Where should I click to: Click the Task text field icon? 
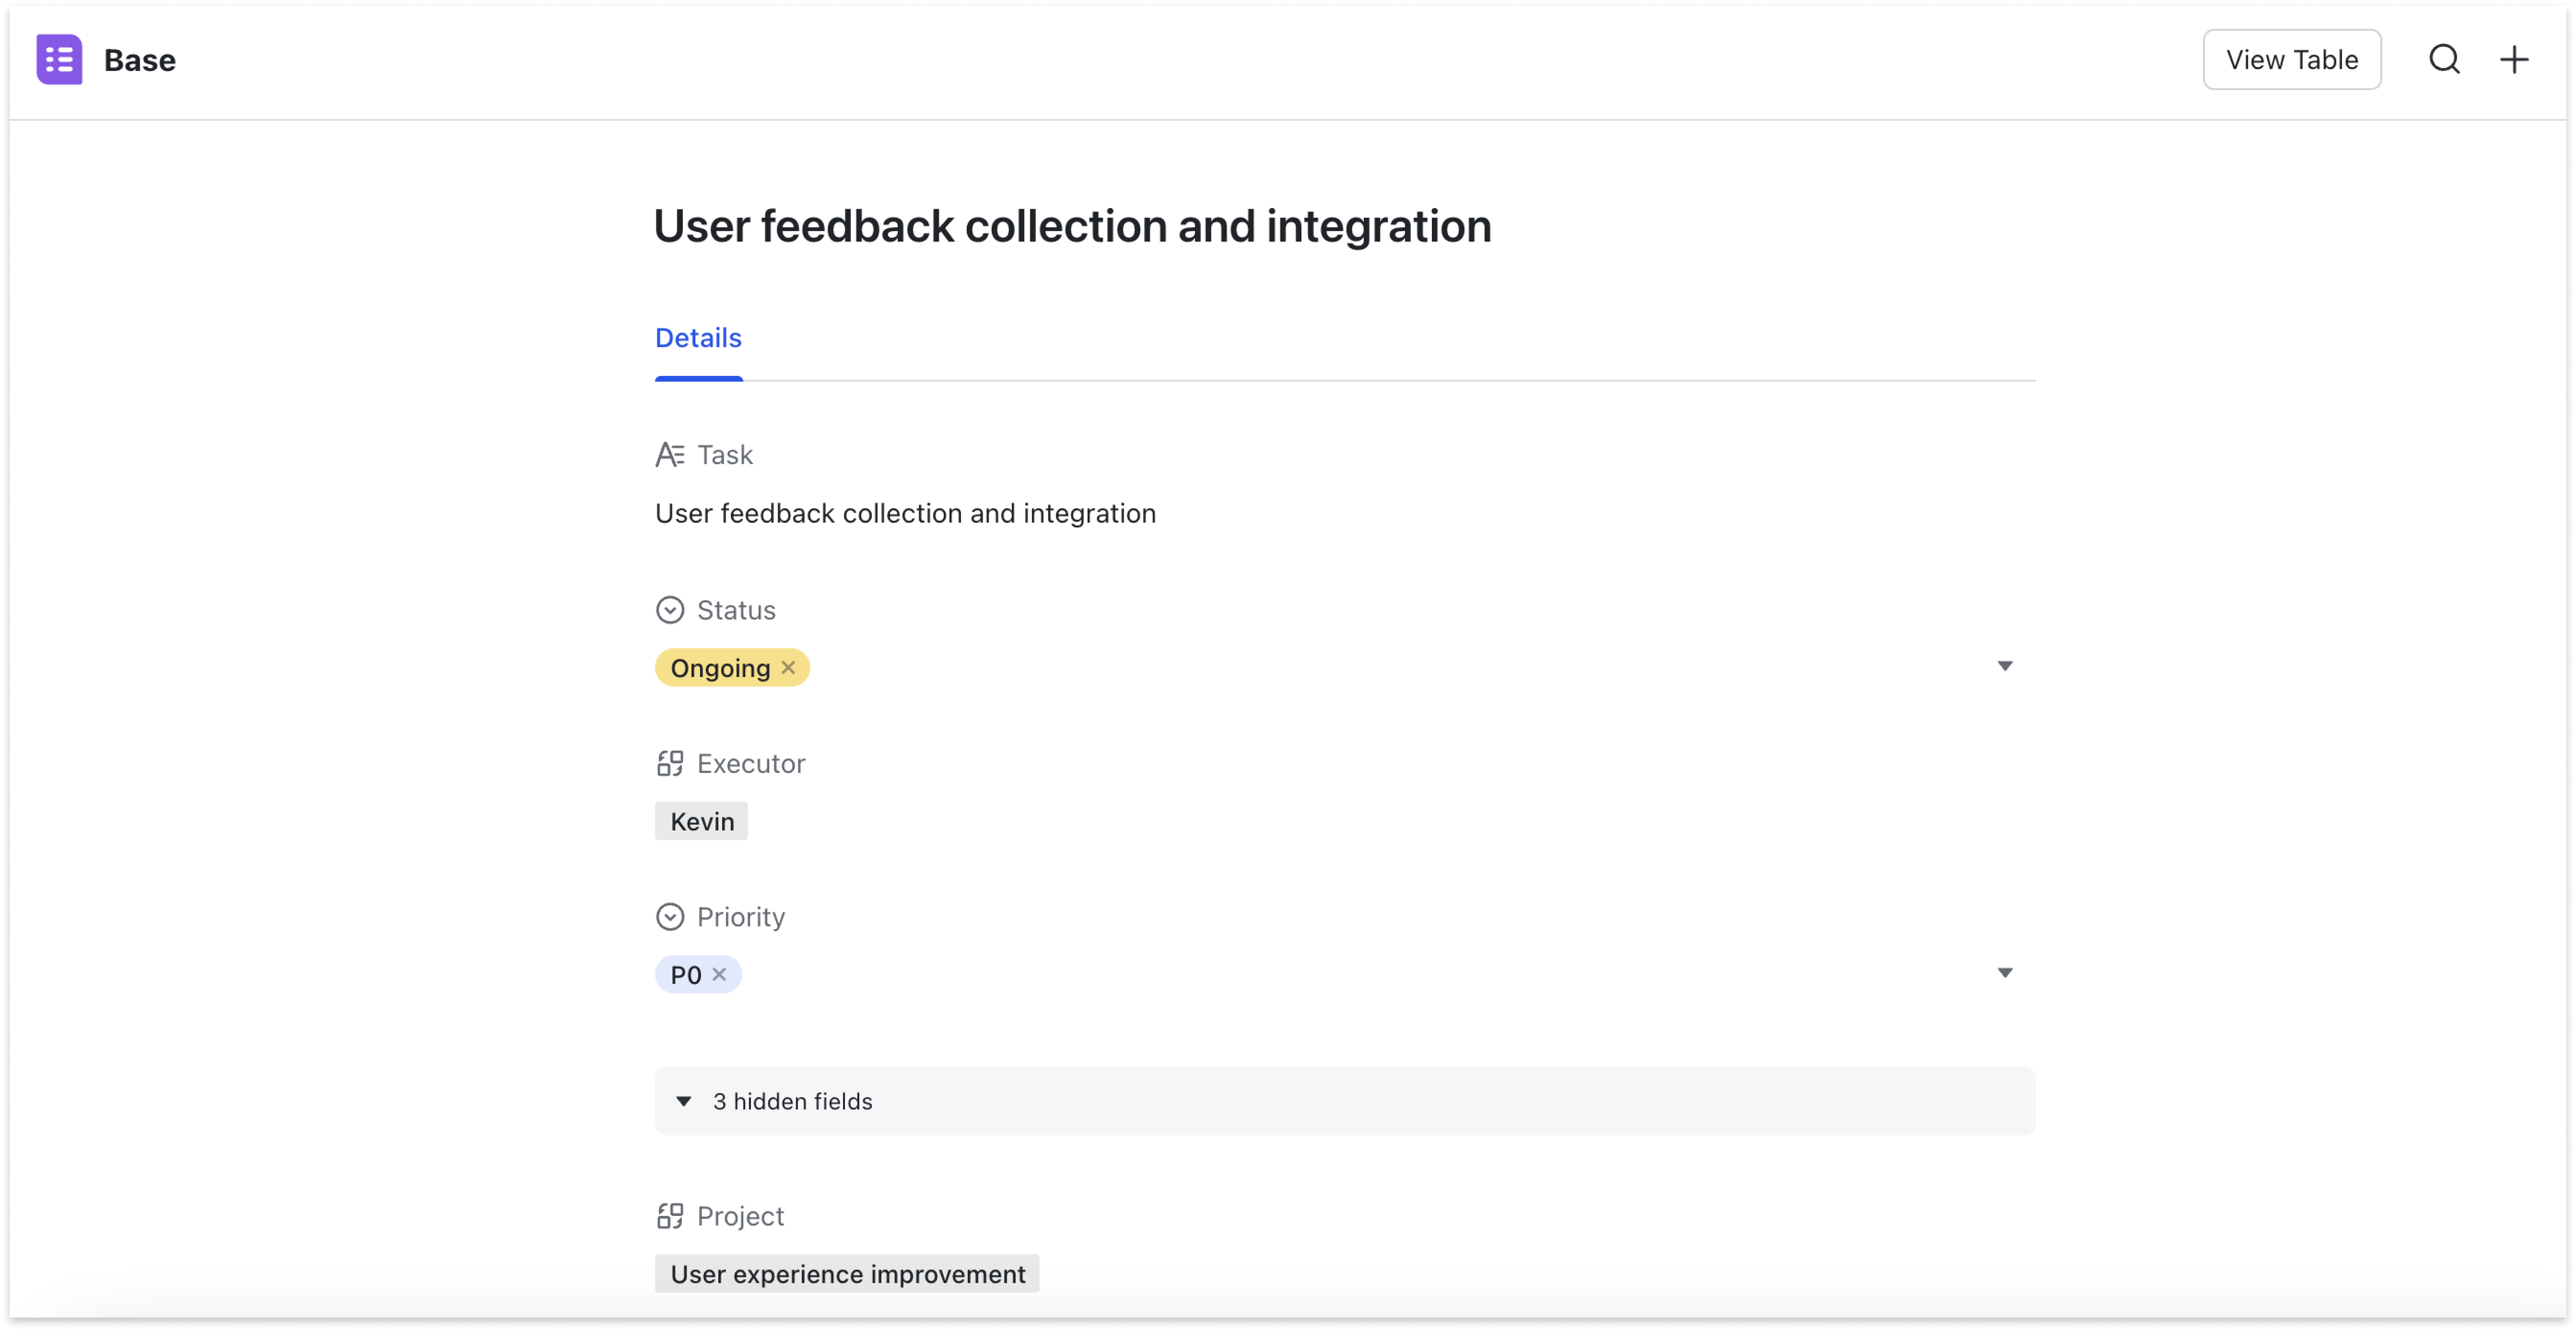point(669,455)
